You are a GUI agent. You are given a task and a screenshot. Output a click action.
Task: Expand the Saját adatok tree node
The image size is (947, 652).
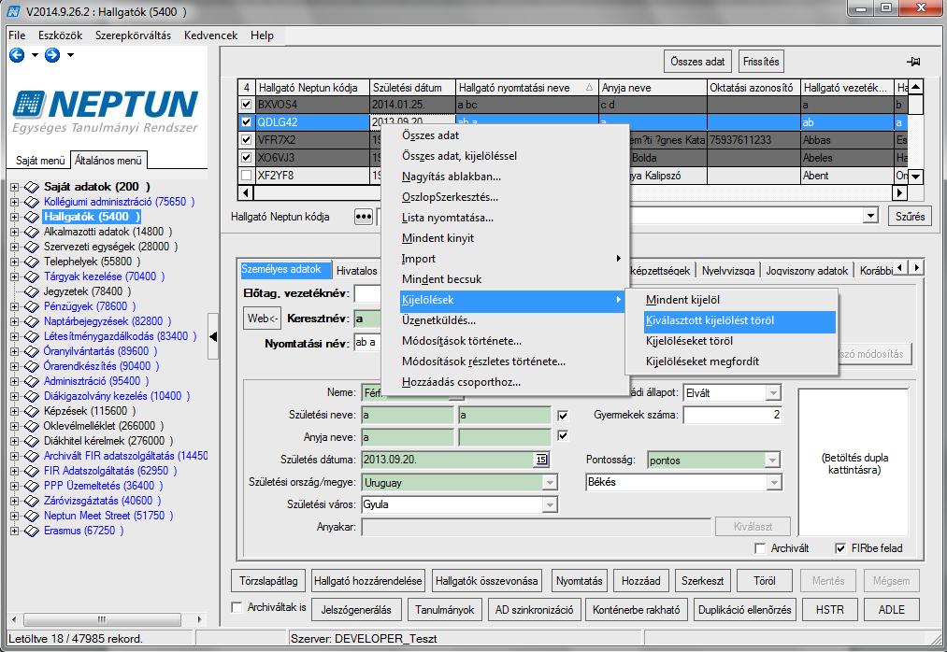(x=14, y=187)
